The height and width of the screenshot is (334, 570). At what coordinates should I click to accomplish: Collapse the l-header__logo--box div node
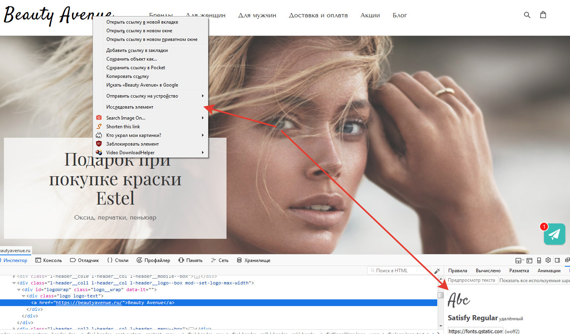14,283
